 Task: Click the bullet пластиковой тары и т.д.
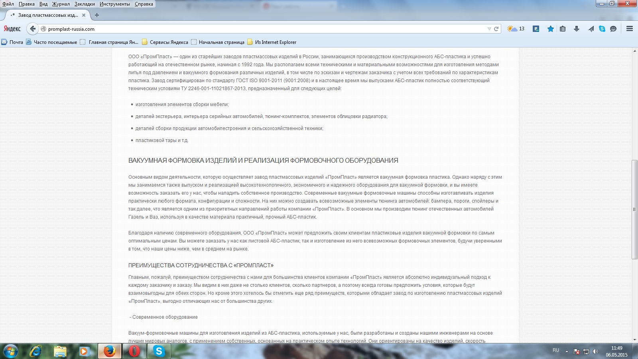coord(162,140)
